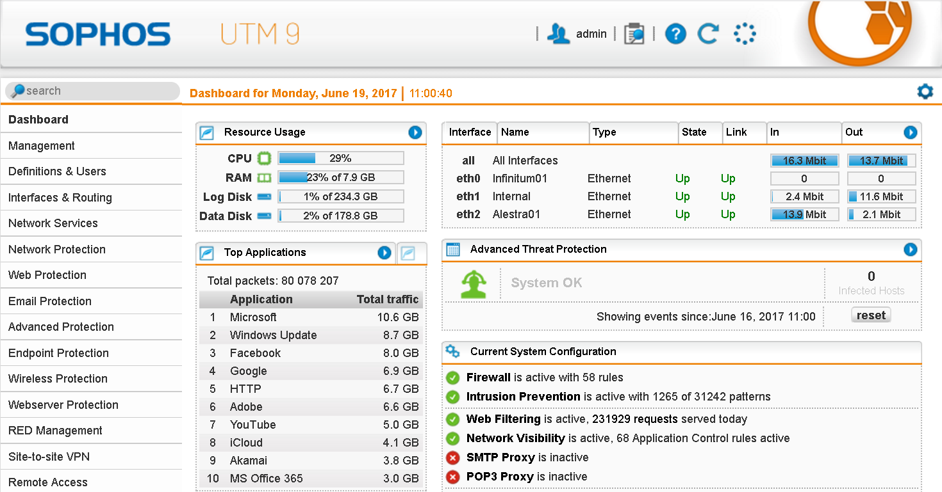
Task: Select the Facebook row in Top Applications
Action: (x=312, y=353)
